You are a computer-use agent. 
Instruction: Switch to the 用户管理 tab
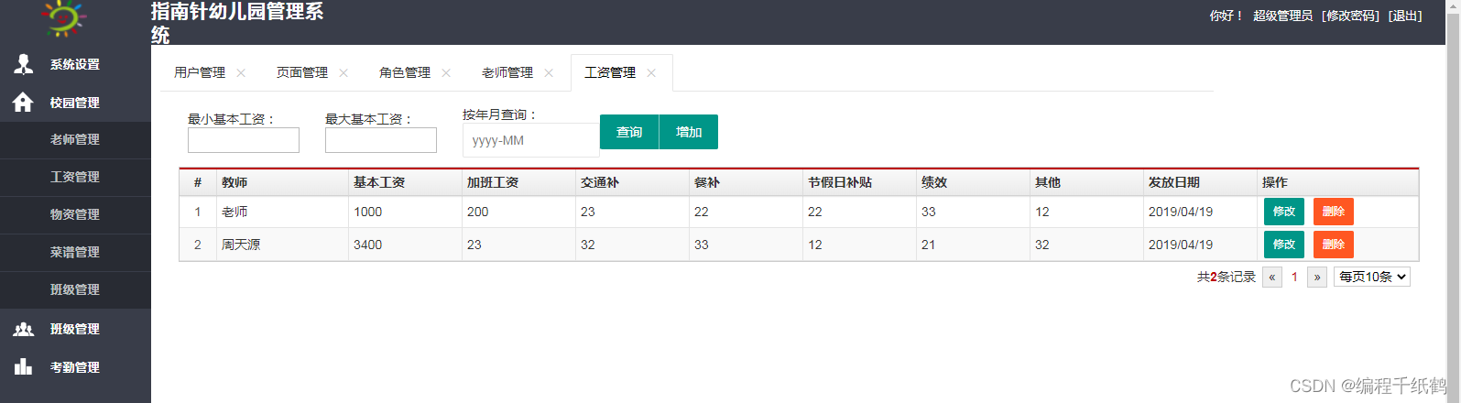tap(200, 72)
